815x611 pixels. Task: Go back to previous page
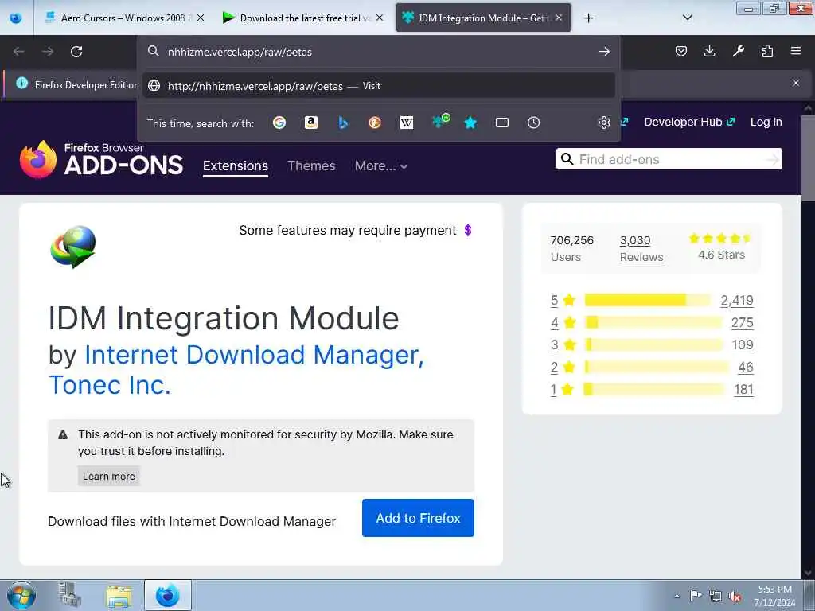(19, 52)
